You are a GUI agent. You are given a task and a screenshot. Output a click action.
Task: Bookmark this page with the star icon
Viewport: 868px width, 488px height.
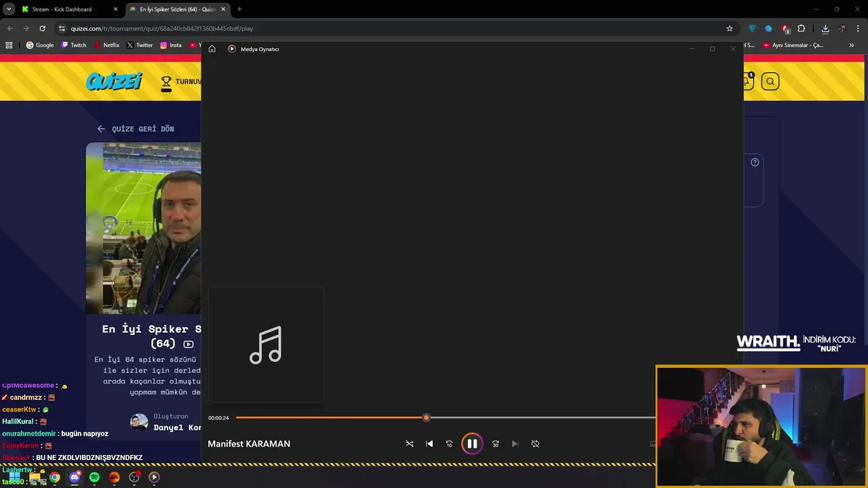730,28
